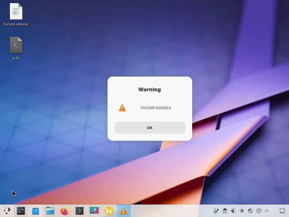
Task: Launch Firefox from the taskbar
Action: point(65,211)
